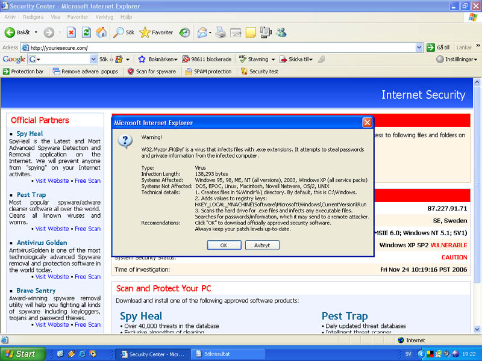Click Internet Explorer quick launch icon

coord(82,354)
